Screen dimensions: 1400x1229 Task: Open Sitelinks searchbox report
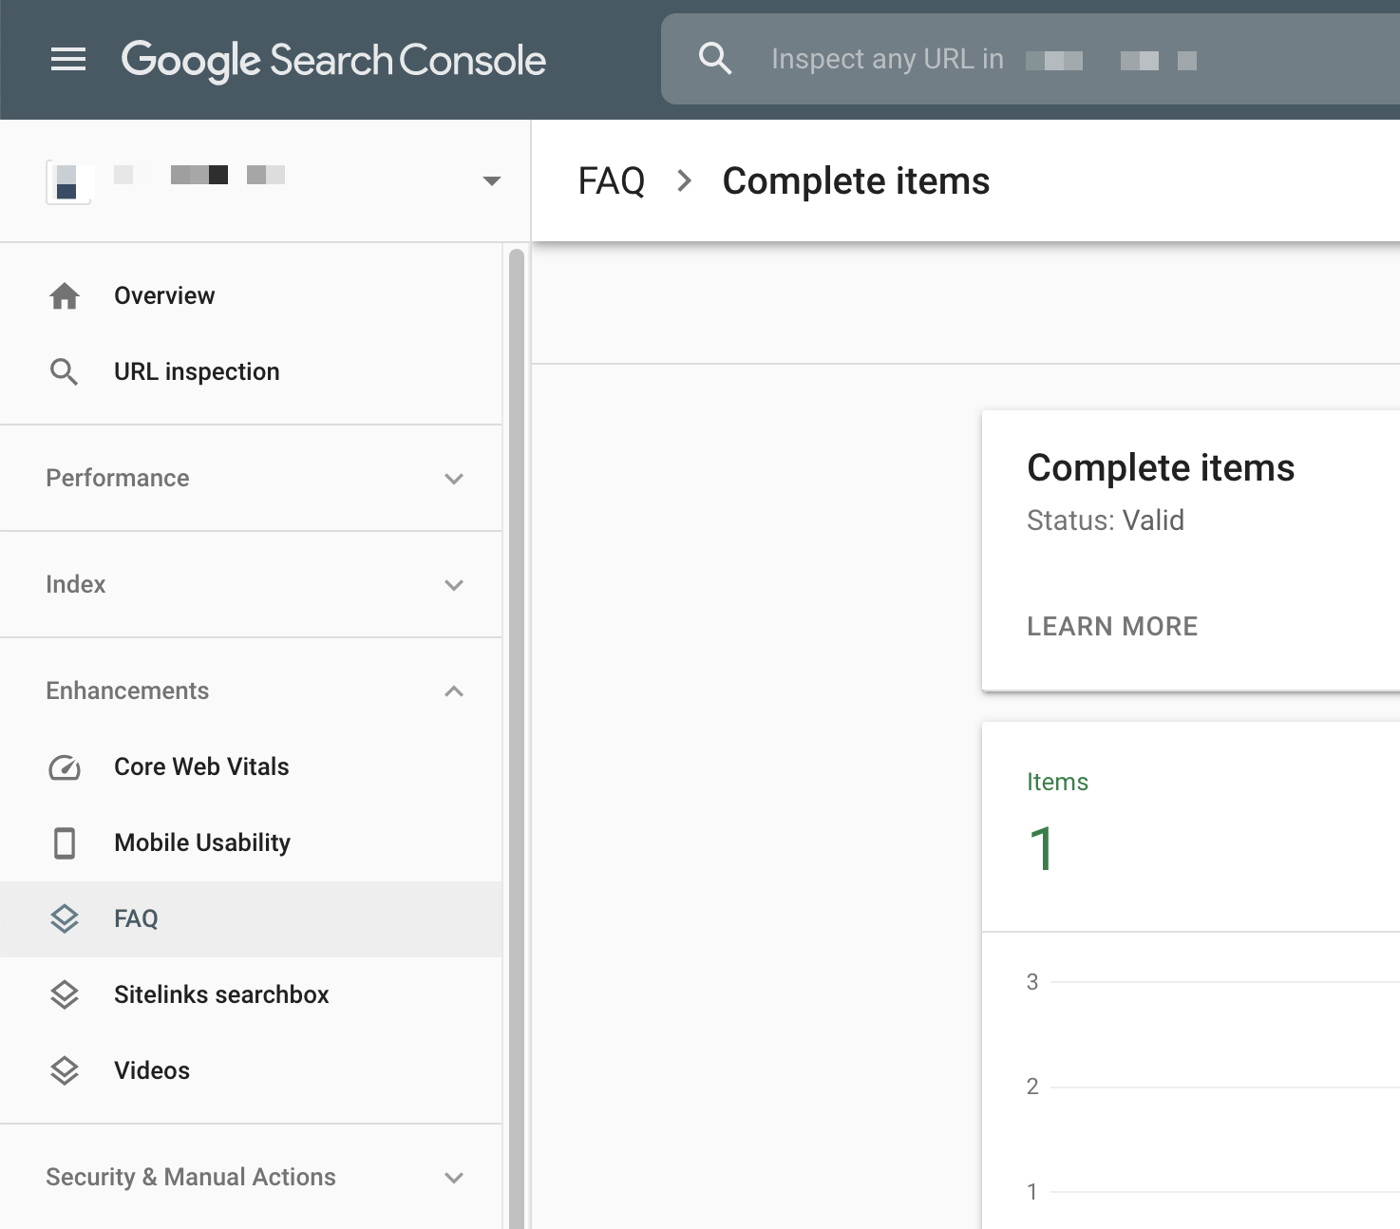251,994
